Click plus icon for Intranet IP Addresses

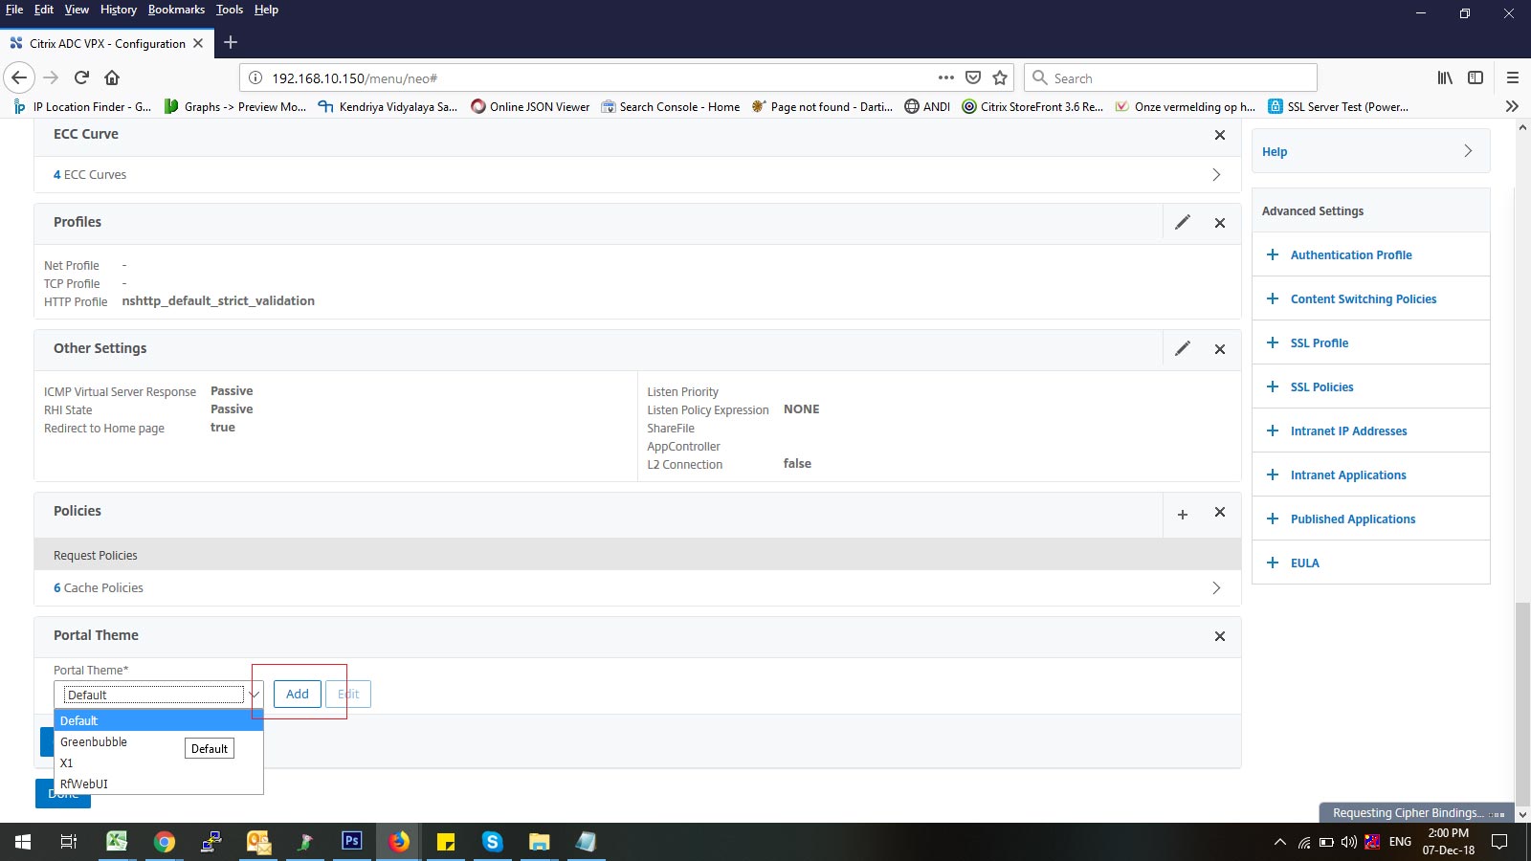(x=1273, y=430)
